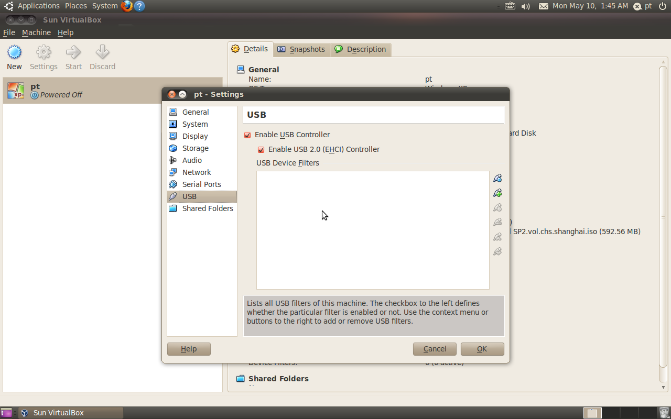Add USB filter from device icon
Viewport: 671px width, 419px height.
(497, 193)
